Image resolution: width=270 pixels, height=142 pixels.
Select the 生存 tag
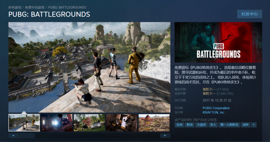pos(179,125)
